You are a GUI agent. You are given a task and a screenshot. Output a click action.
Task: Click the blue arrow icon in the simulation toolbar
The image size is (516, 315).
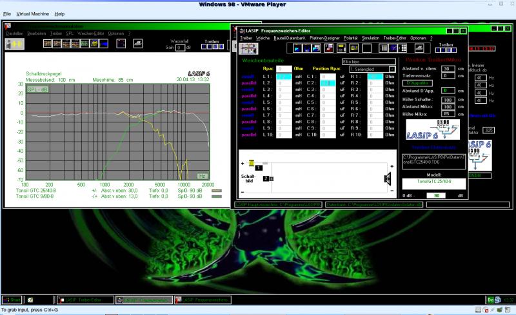click(104, 43)
